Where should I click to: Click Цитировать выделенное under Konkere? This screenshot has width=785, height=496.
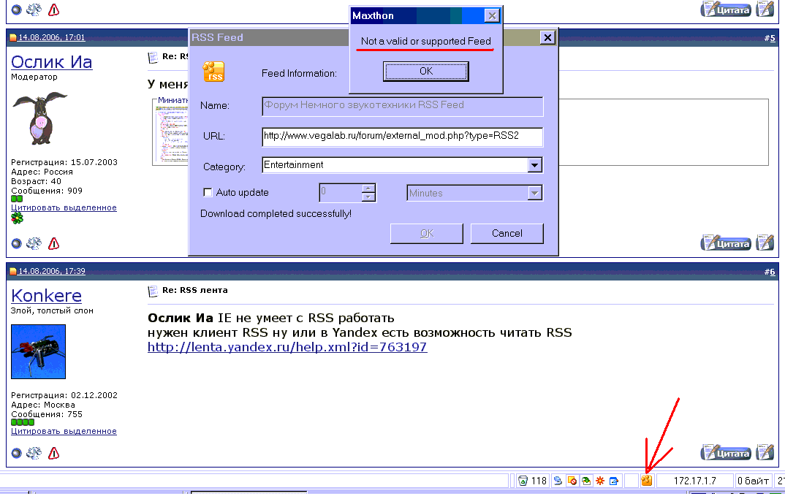tap(64, 432)
